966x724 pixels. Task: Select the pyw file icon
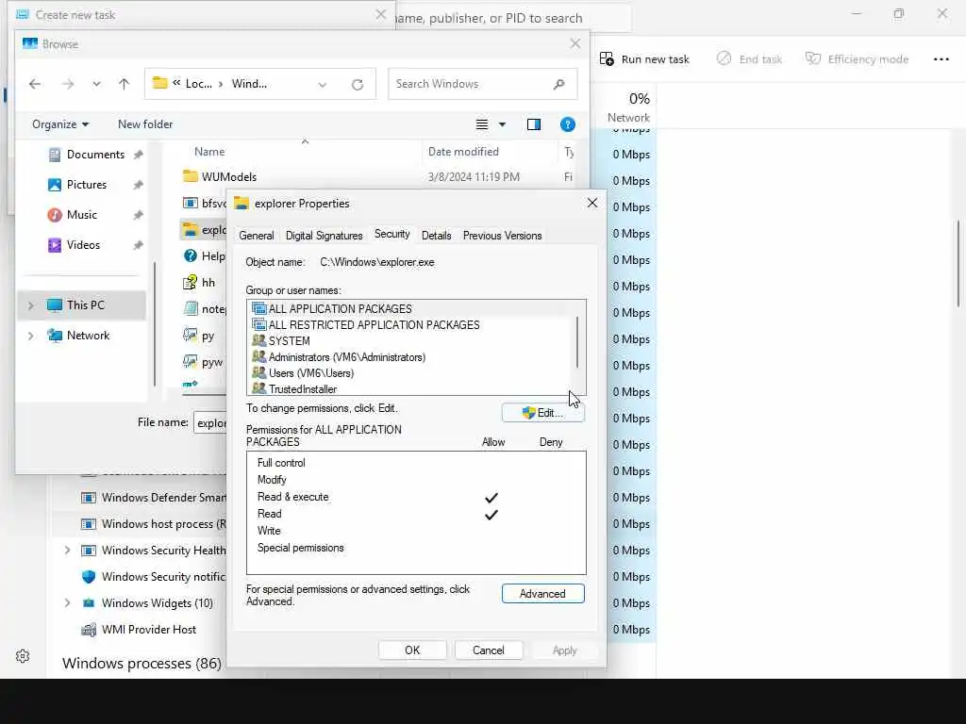[x=190, y=362]
